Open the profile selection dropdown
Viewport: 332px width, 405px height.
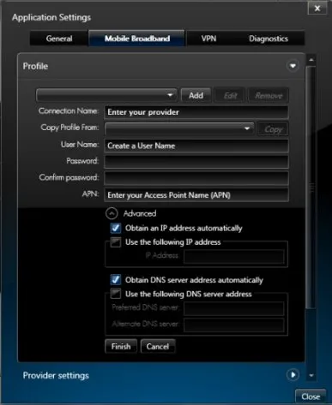(x=106, y=95)
